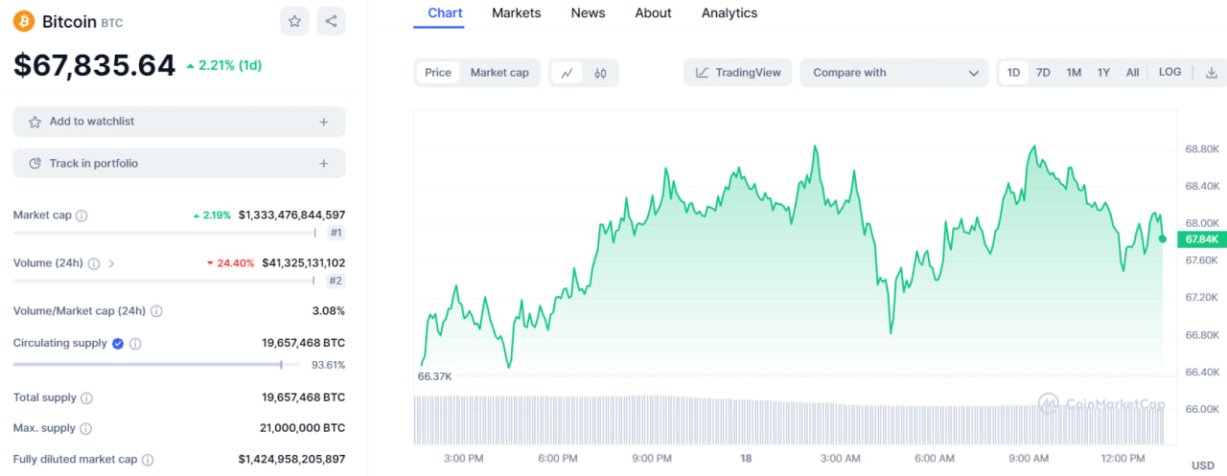Switch to line chart view icon
This screenshot has width=1227, height=476.
pyautogui.click(x=567, y=73)
